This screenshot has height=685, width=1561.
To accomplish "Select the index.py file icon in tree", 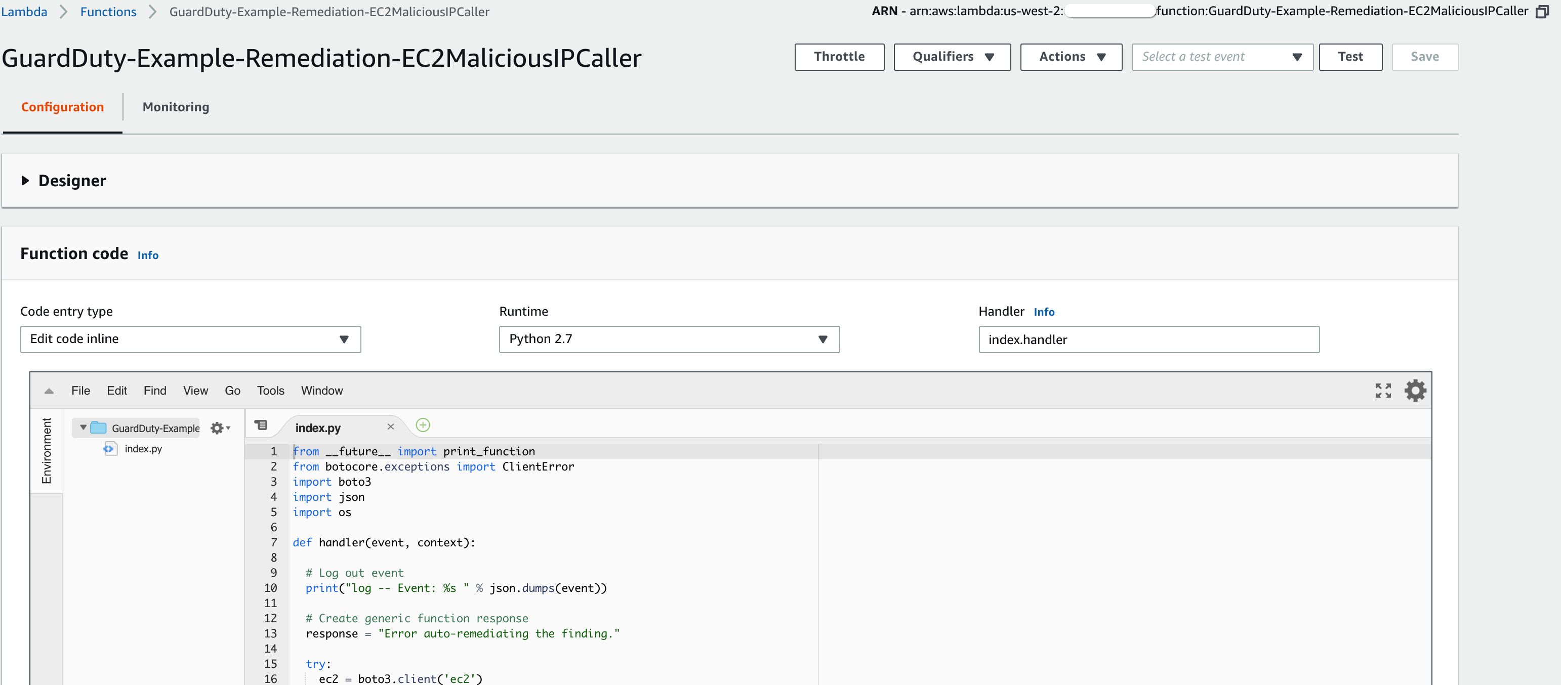I will coord(110,449).
